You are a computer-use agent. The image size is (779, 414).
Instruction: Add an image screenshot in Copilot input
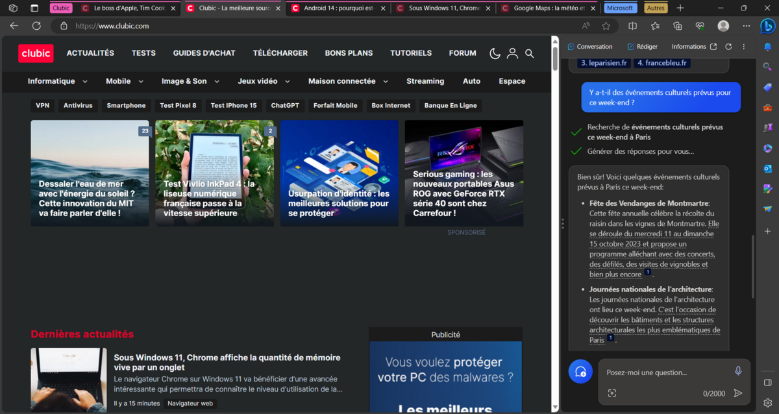point(612,393)
